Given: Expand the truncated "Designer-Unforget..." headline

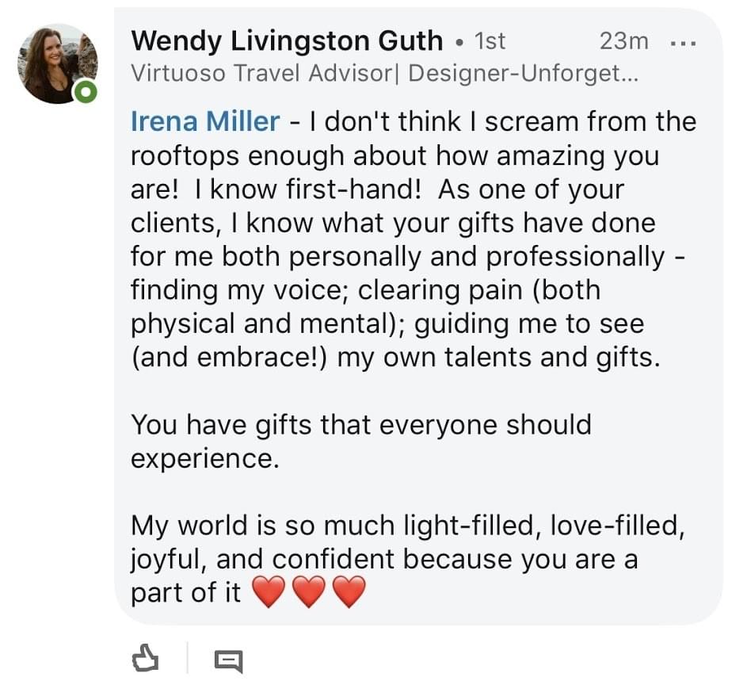Looking at the screenshot, I should pos(524,74).
